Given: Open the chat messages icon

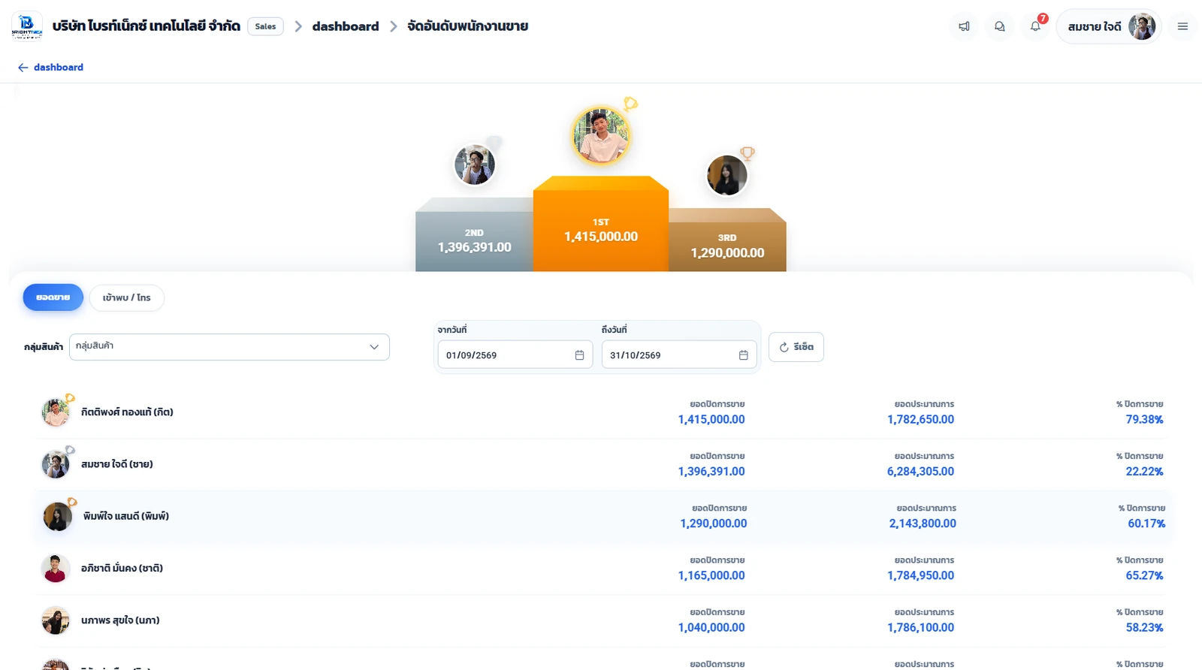Looking at the screenshot, I should (1000, 26).
